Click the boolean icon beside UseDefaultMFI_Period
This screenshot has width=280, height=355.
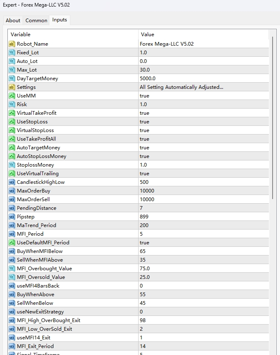(x=12, y=242)
